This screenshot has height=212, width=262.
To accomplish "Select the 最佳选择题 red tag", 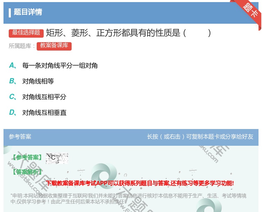I will click(x=26, y=33).
